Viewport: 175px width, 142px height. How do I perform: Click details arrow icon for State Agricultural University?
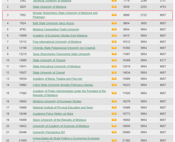(114, 66)
